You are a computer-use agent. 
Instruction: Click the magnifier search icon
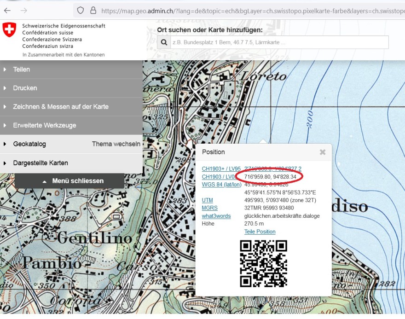[x=164, y=42]
